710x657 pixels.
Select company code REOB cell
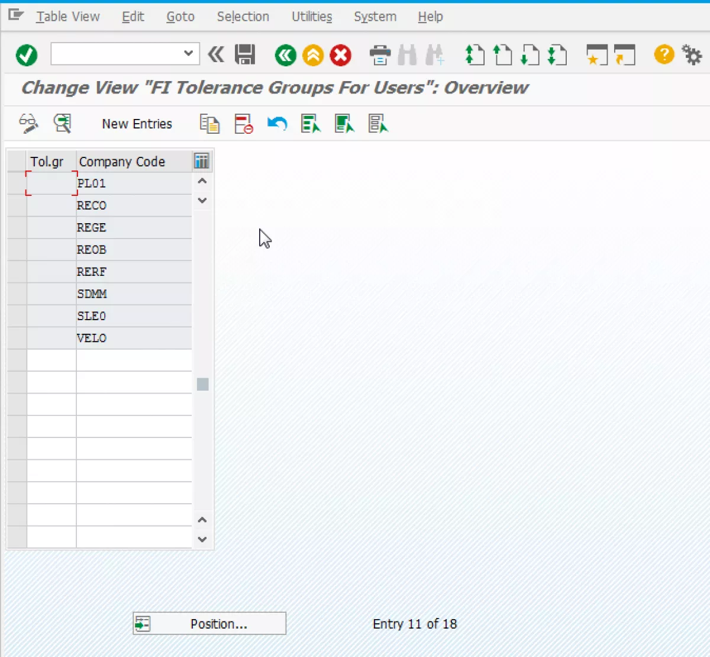coord(134,250)
